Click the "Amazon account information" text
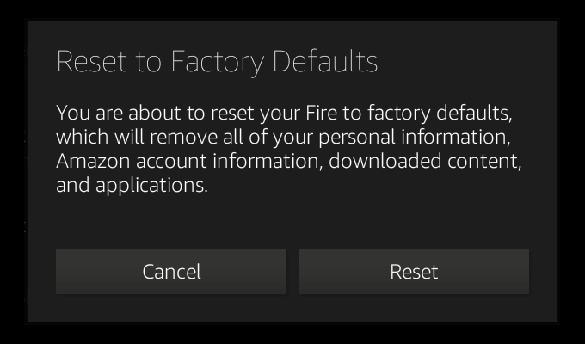The image size is (585, 344). click(189, 161)
